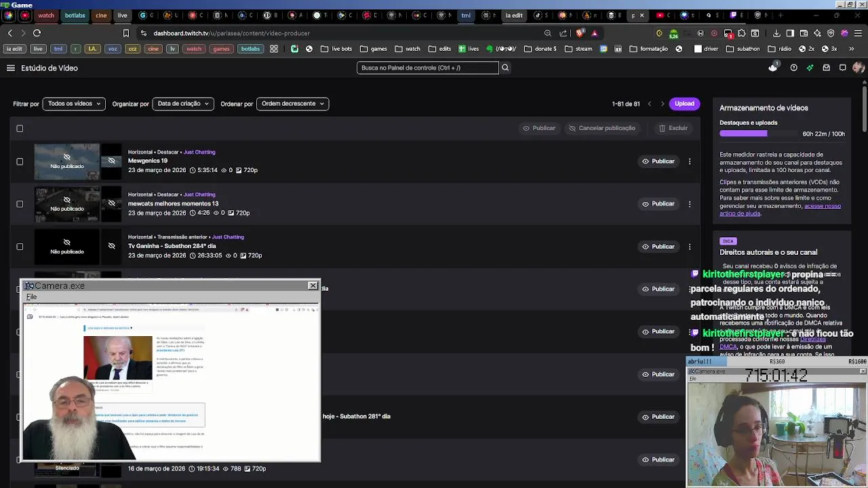
Task: Click in the Busca no Painel de controle search field
Action: click(428, 68)
